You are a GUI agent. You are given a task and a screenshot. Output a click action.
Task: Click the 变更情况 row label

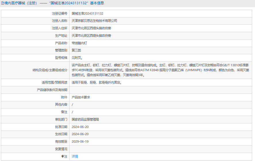(61, 149)
